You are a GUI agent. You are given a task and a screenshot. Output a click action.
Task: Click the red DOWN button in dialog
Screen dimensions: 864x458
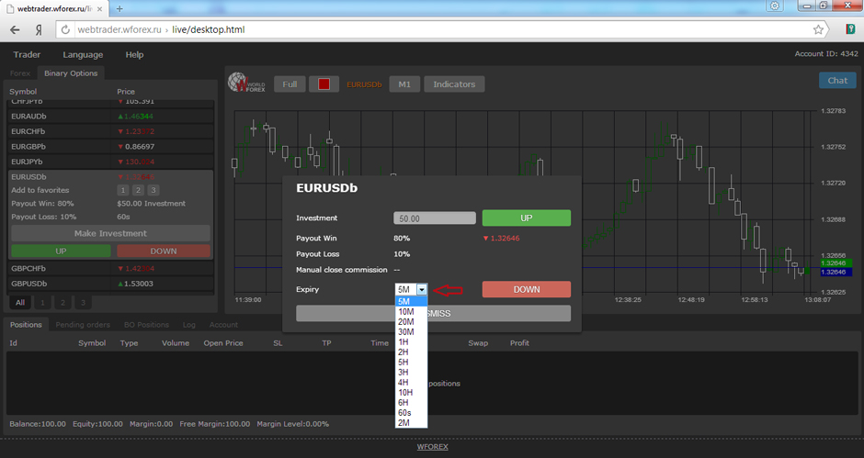click(527, 289)
